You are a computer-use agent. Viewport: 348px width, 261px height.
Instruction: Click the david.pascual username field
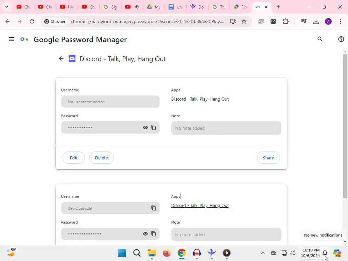tap(110, 208)
